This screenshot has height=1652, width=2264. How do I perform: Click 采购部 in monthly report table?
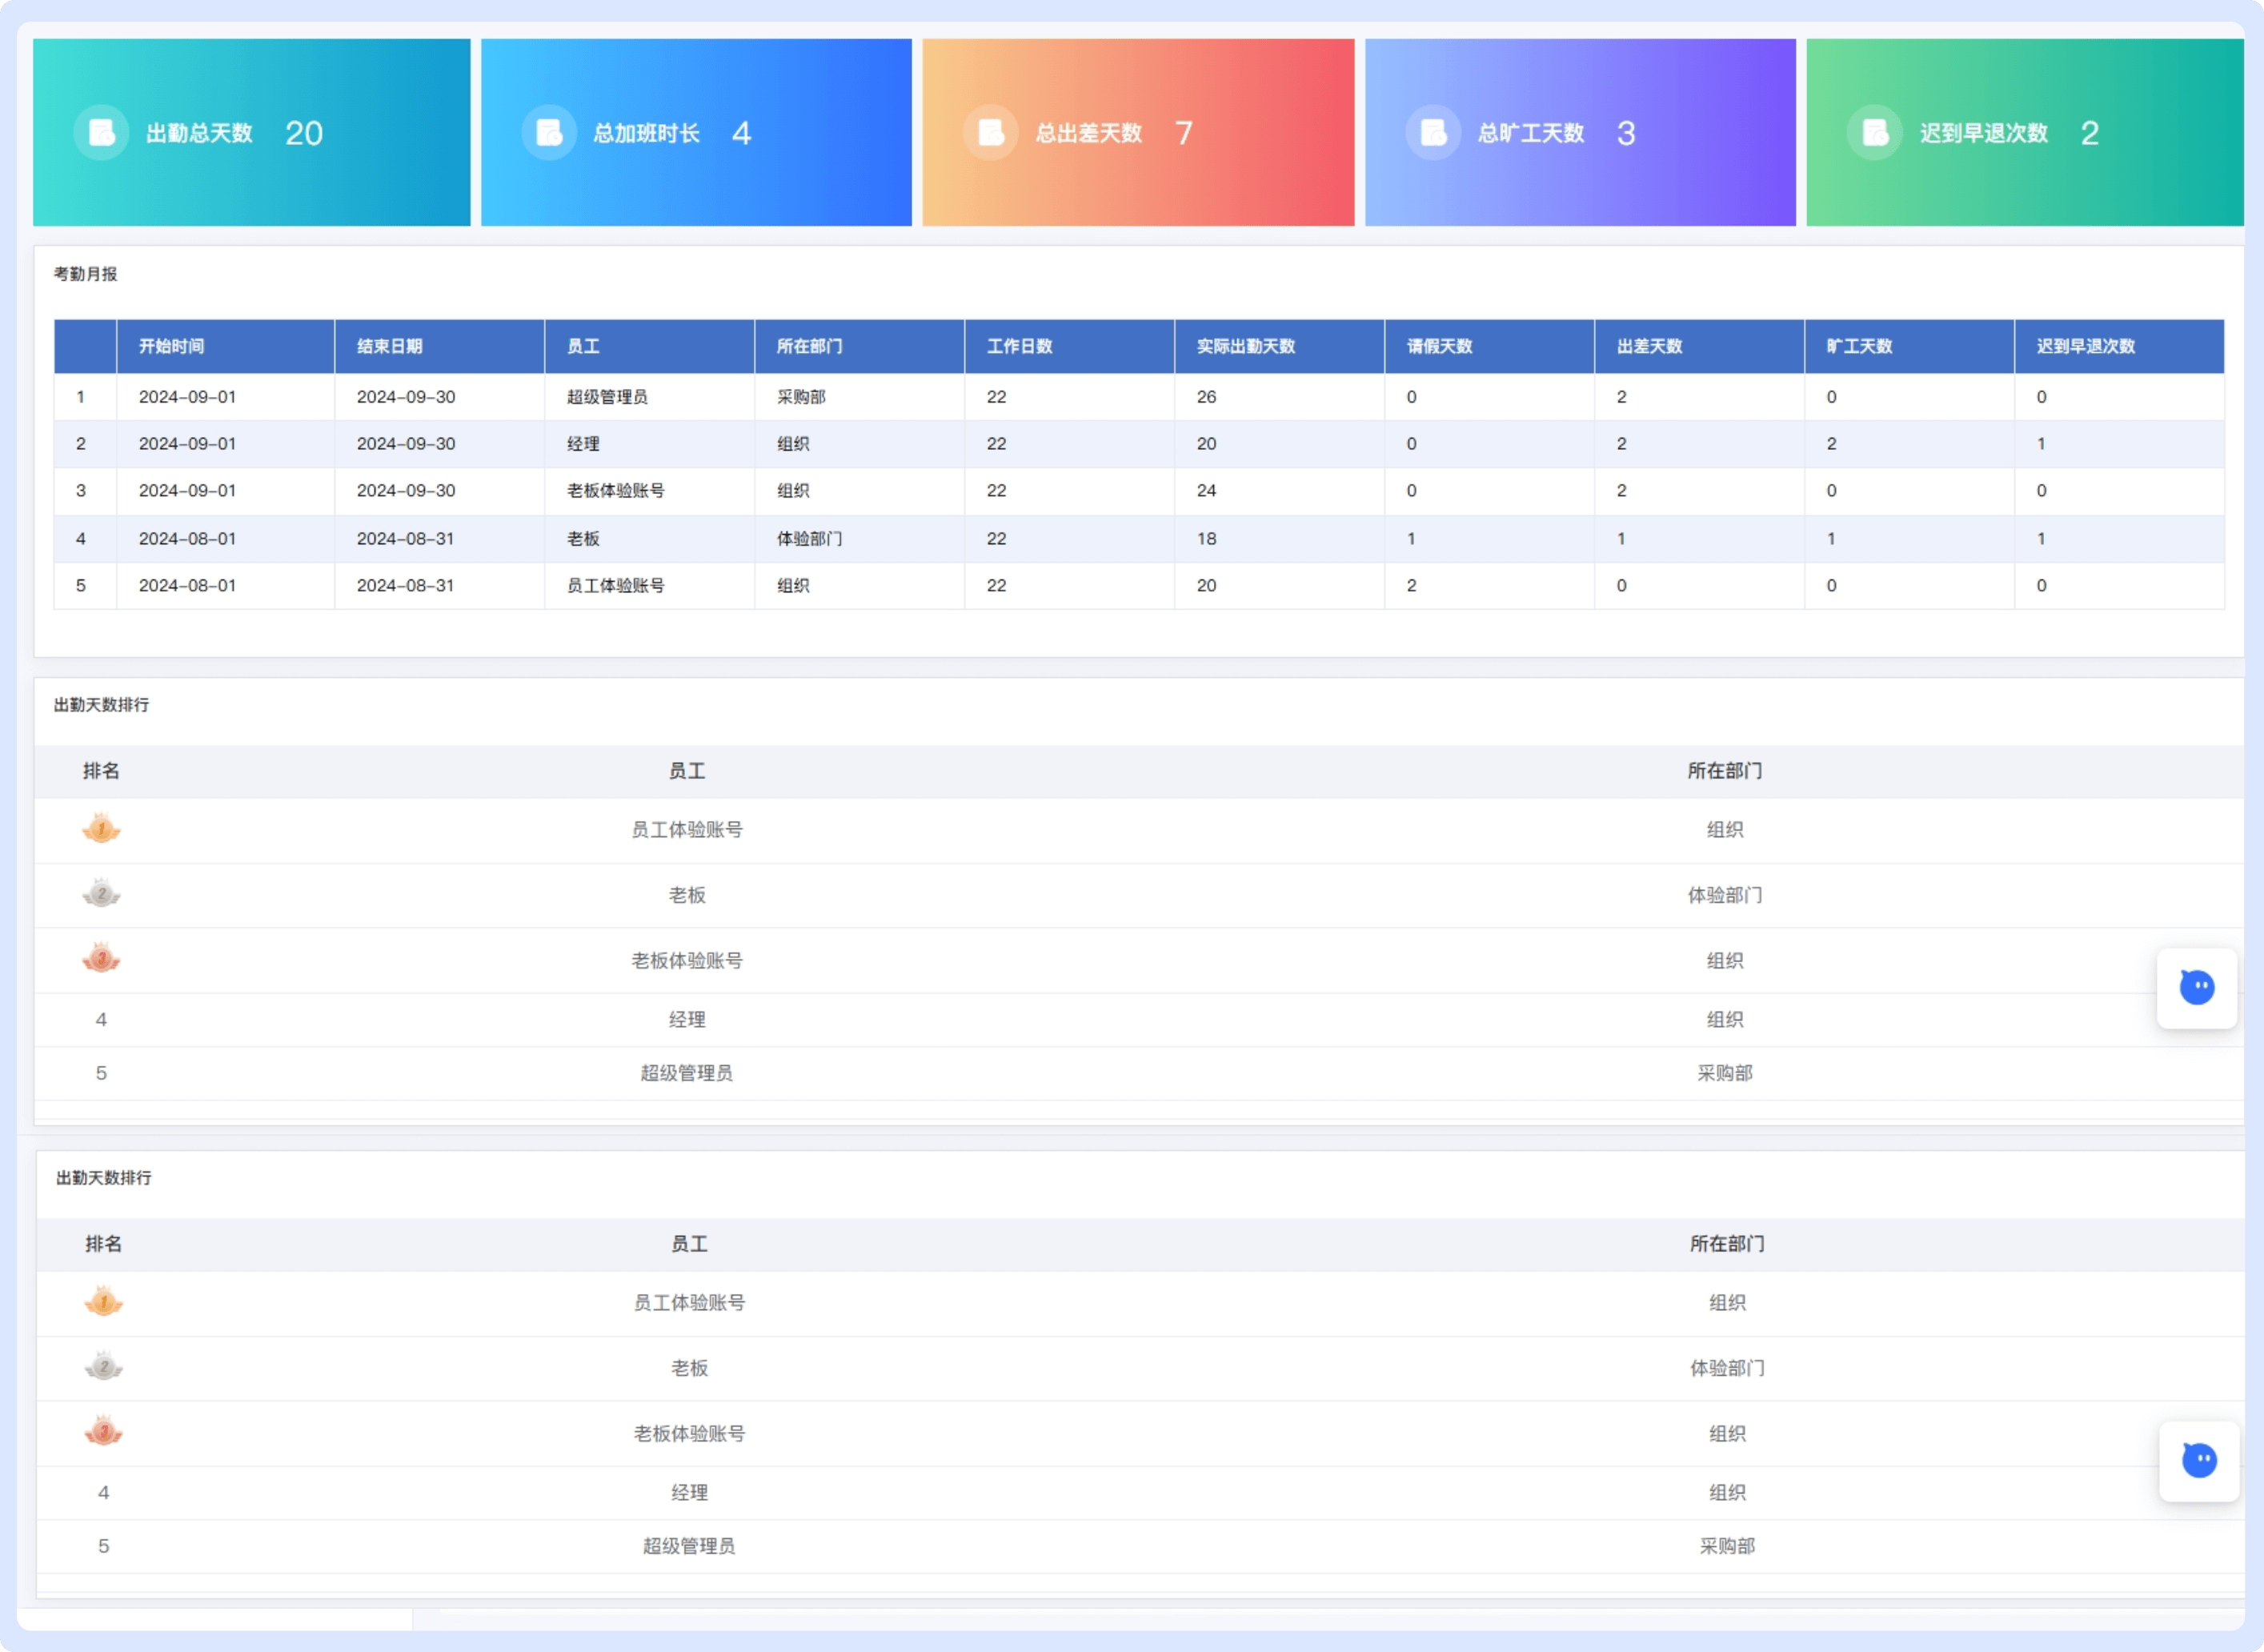tap(801, 397)
